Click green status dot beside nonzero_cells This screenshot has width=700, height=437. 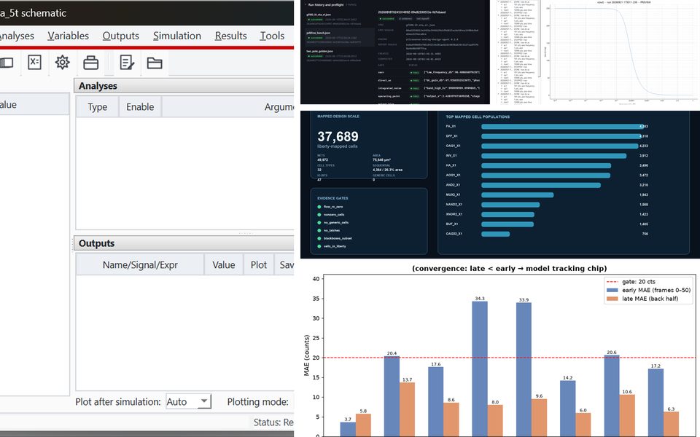319,215
